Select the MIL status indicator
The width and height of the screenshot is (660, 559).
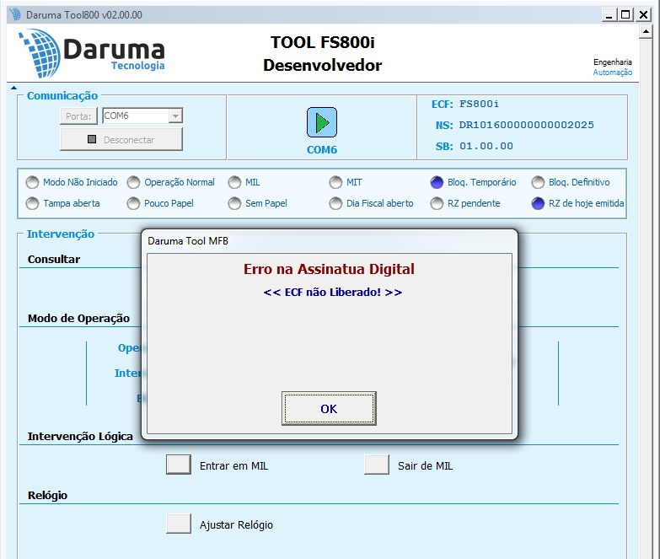234,182
